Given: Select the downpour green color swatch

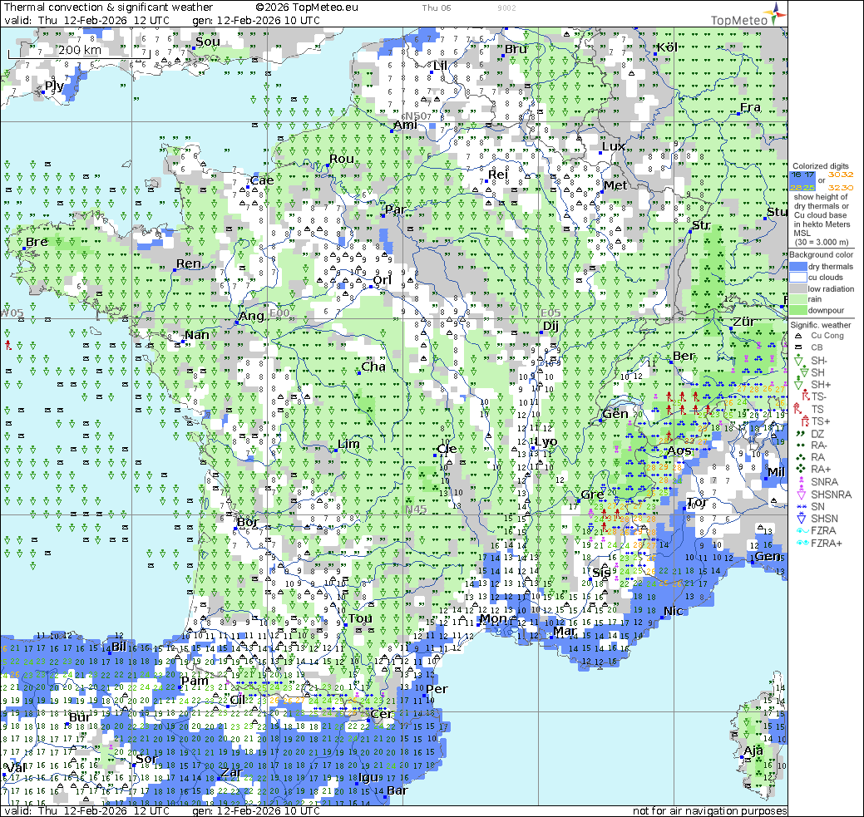Looking at the screenshot, I should click(x=802, y=310).
